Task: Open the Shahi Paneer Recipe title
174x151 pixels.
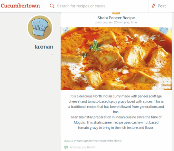Action: pos(116,18)
